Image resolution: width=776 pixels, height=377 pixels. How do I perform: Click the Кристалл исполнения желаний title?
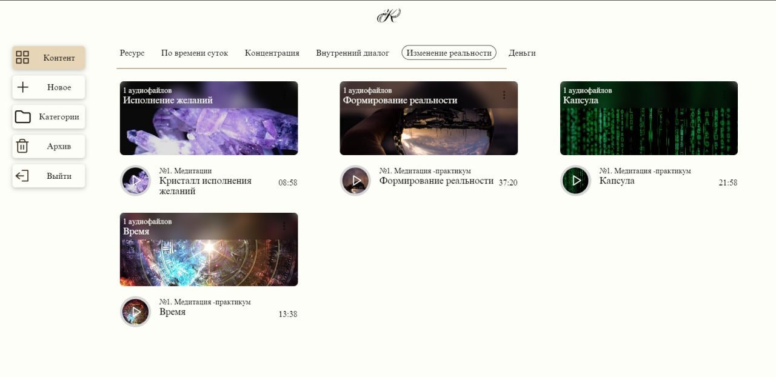tap(206, 185)
